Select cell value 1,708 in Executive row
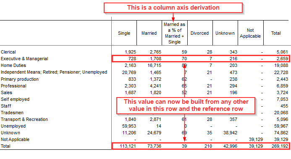The image size is (291, 159). pyautogui.click(x=155, y=59)
